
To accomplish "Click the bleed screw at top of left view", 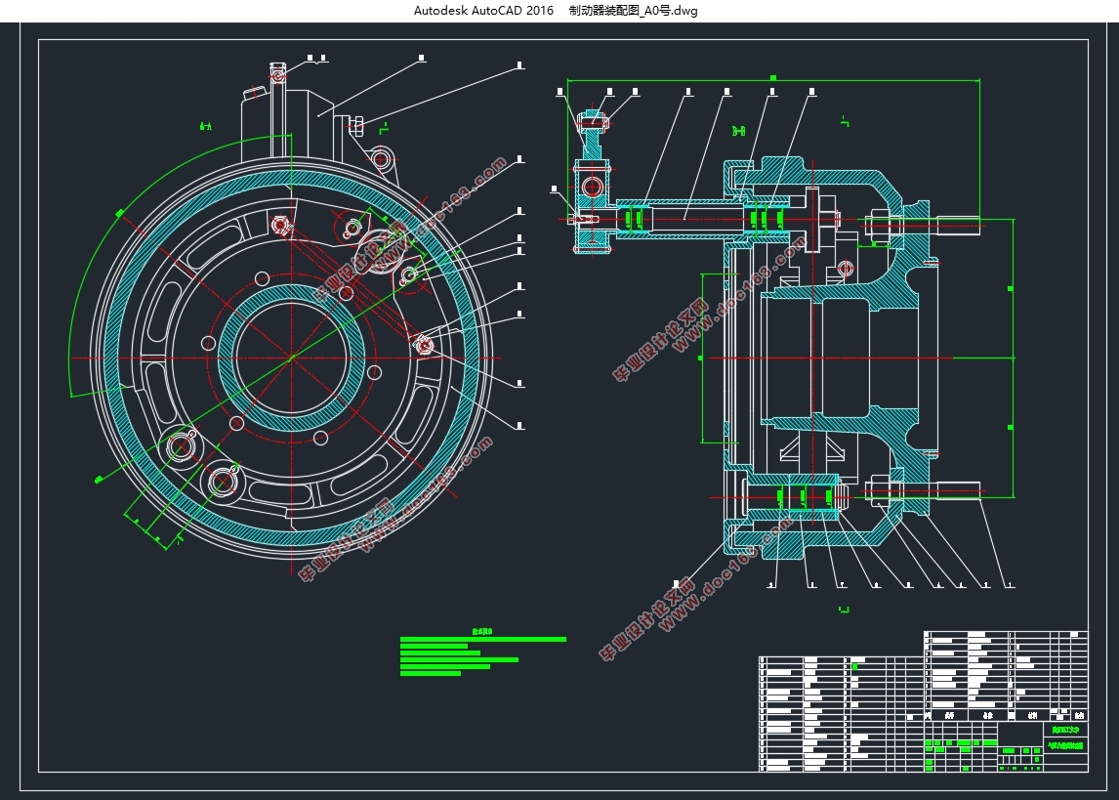I will (278, 74).
